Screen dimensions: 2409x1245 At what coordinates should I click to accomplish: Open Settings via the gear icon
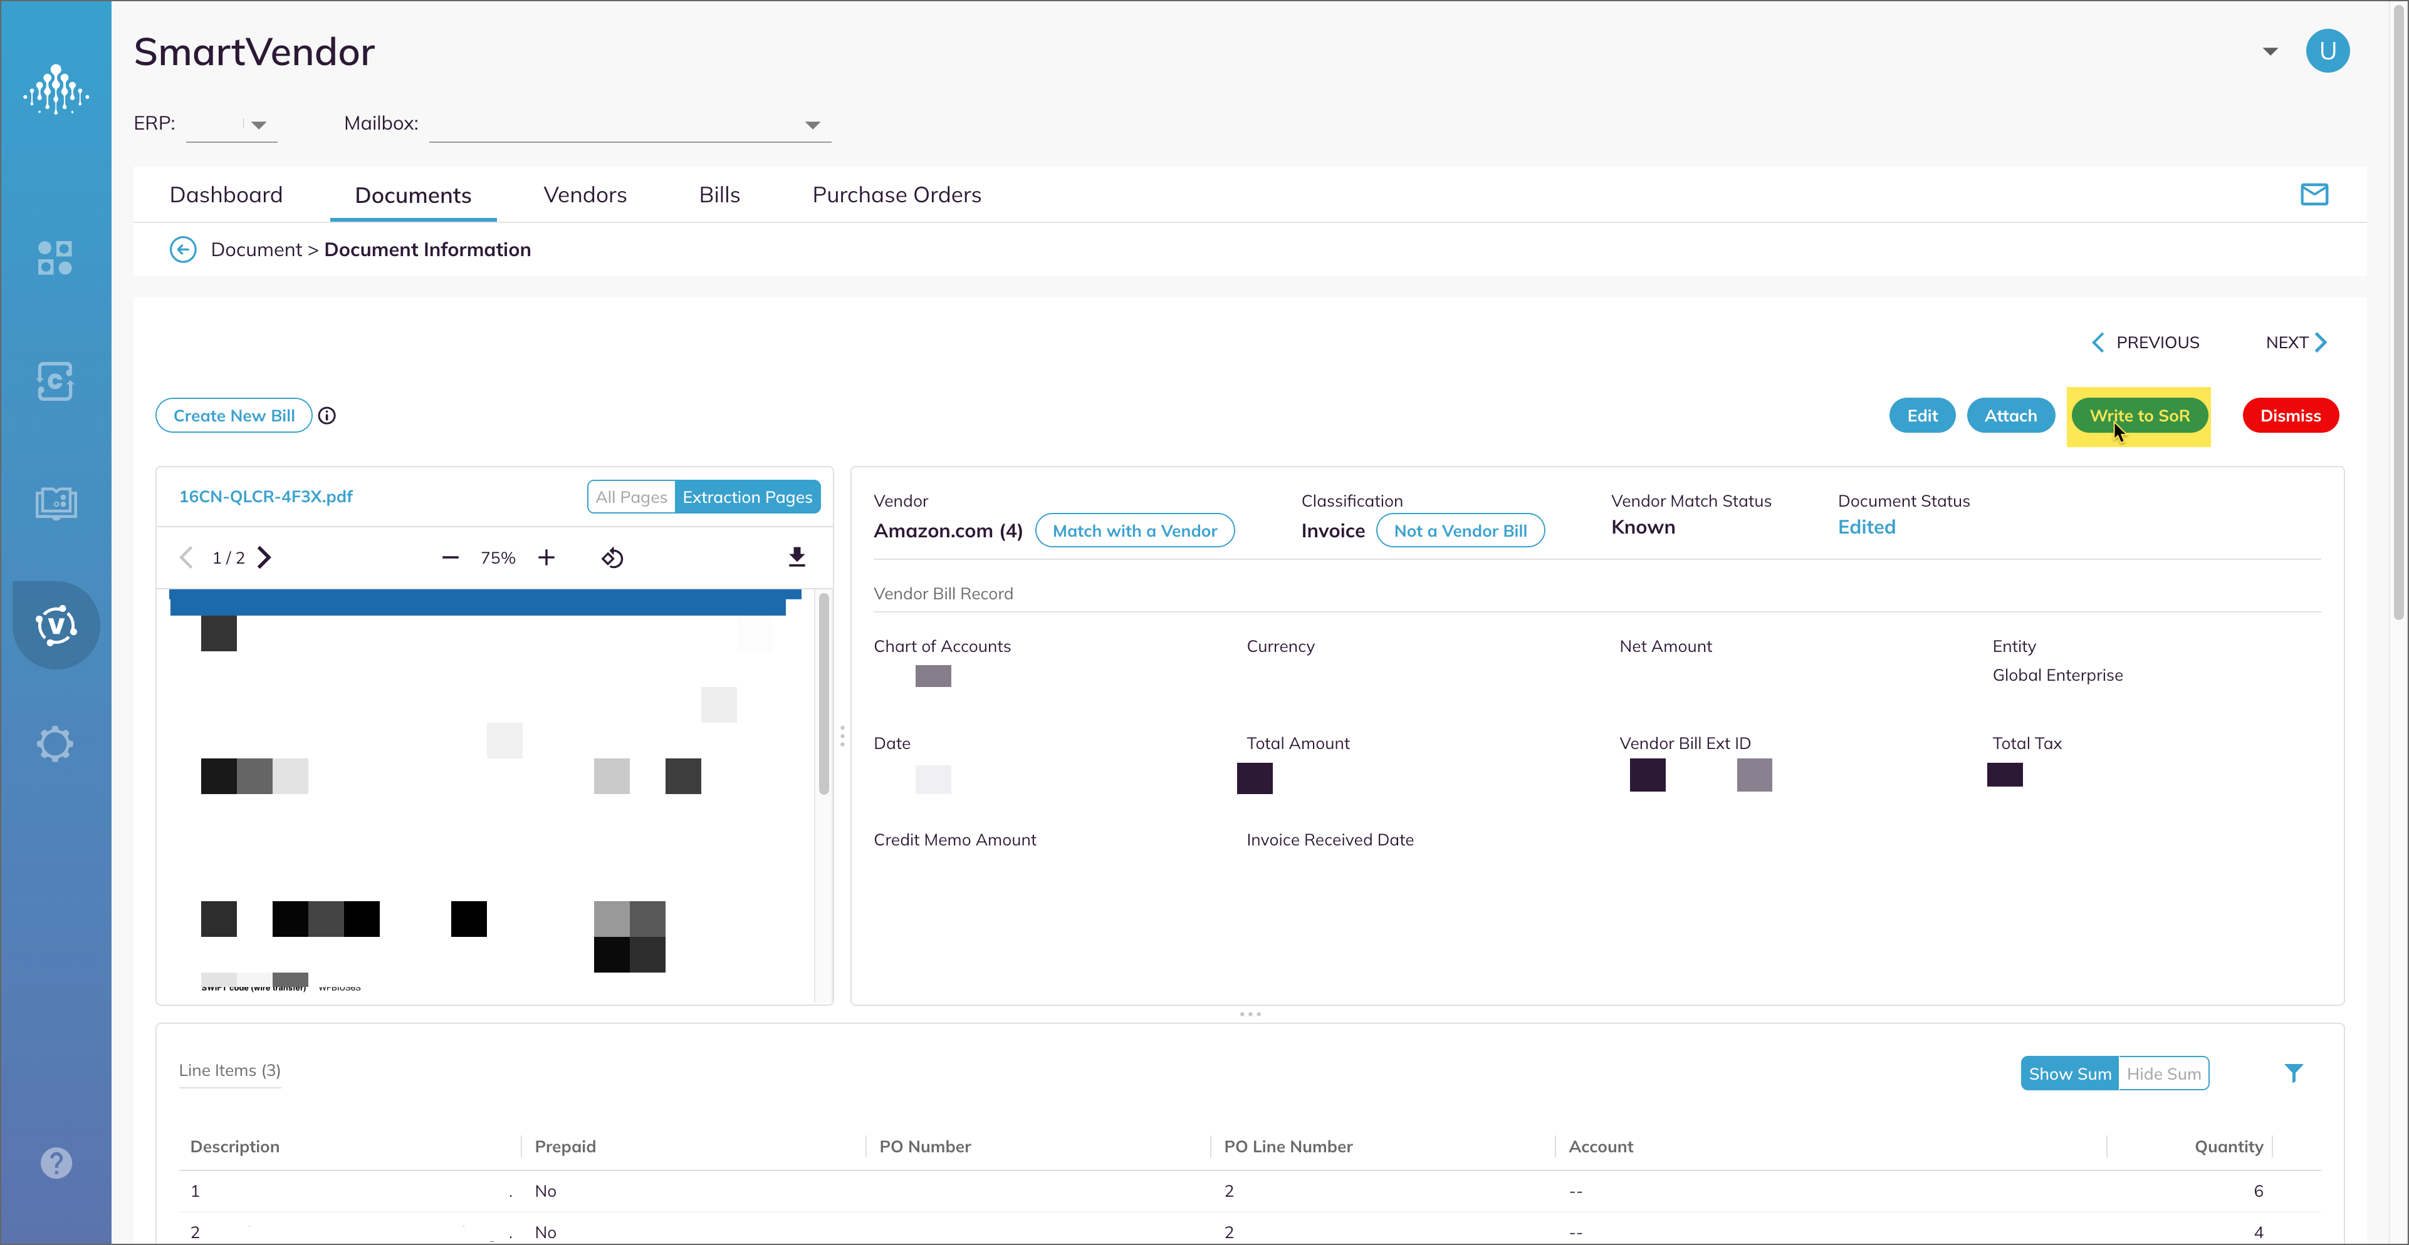click(x=55, y=744)
